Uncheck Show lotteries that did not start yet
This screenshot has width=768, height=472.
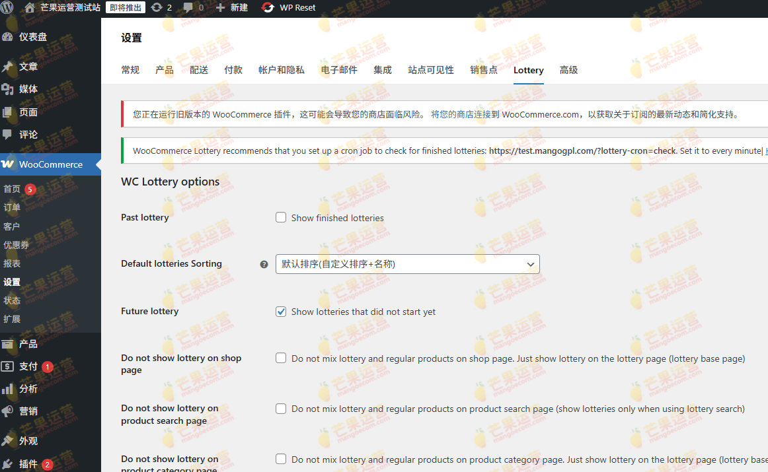coord(281,312)
